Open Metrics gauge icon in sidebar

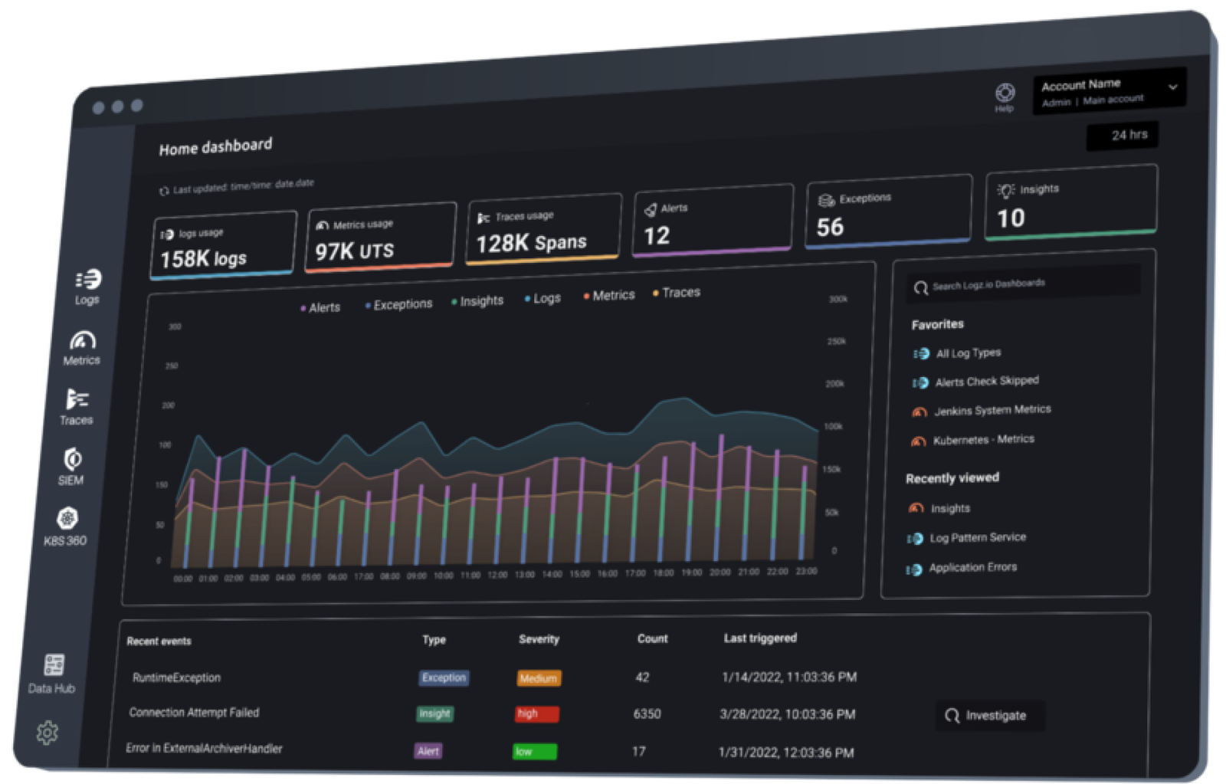tap(83, 340)
